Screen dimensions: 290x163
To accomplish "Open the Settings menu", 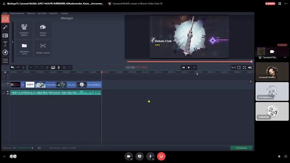I will [42, 13].
